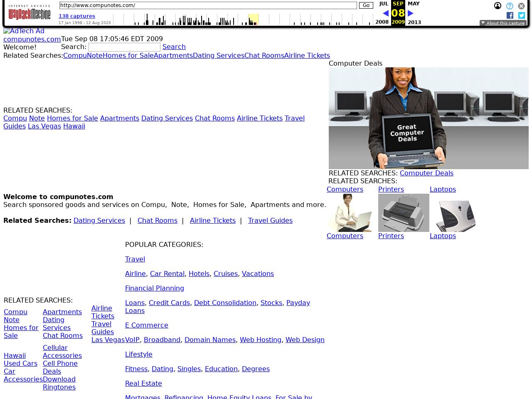The height and width of the screenshot is (399, 532).
Task: Expand the About this capture panel
Action: point(503,23)
